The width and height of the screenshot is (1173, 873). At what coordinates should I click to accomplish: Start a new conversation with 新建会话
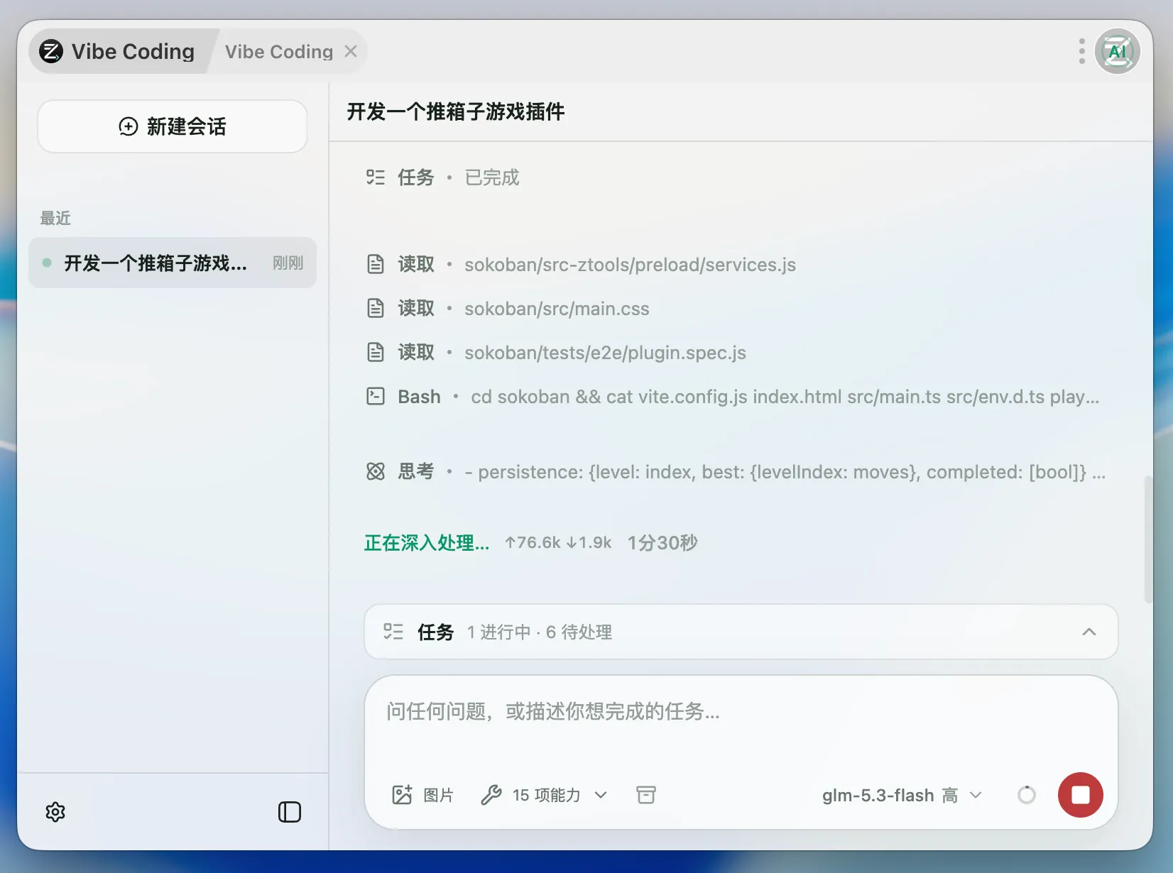pos(173,126)
